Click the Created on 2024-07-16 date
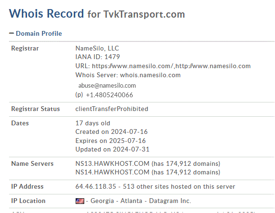Image resolution: width=275 pixels, height=213 pixels. coord(111,132)
